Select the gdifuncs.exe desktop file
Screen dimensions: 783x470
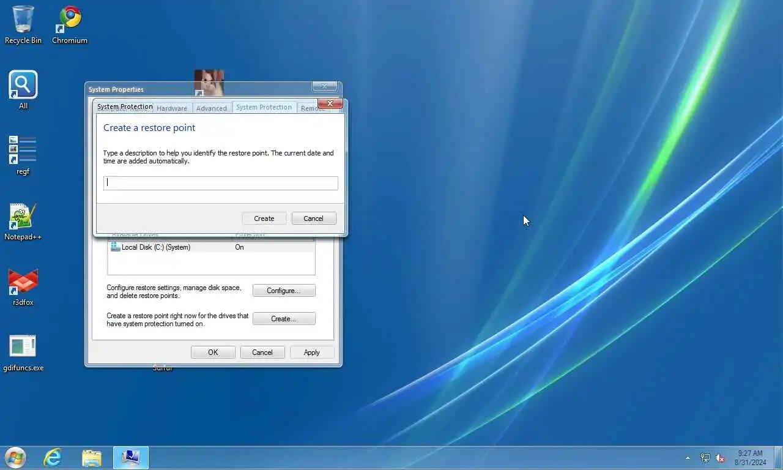click(x=23, y=352)
